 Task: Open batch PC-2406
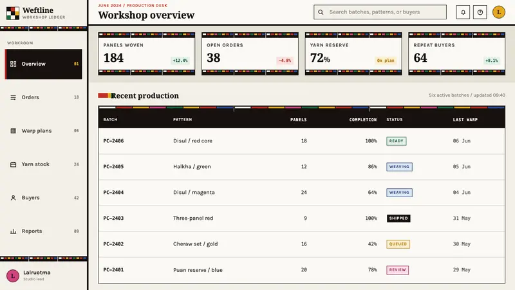click(114, 140)
